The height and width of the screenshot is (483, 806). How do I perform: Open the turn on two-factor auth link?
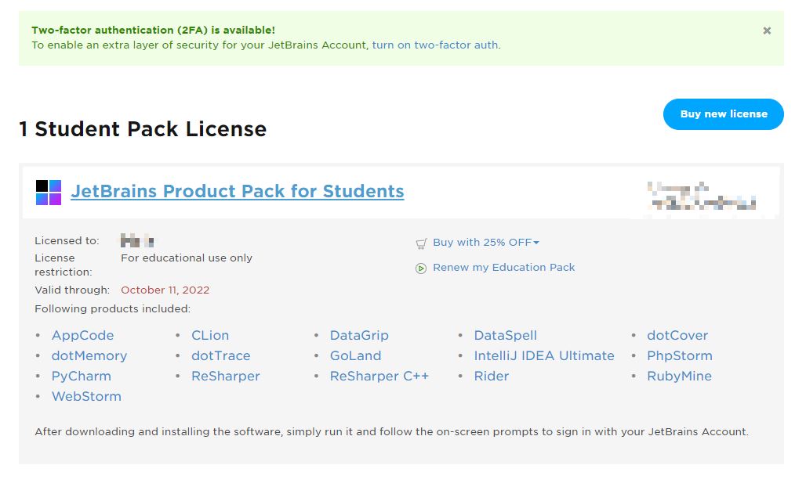(435, 45)
